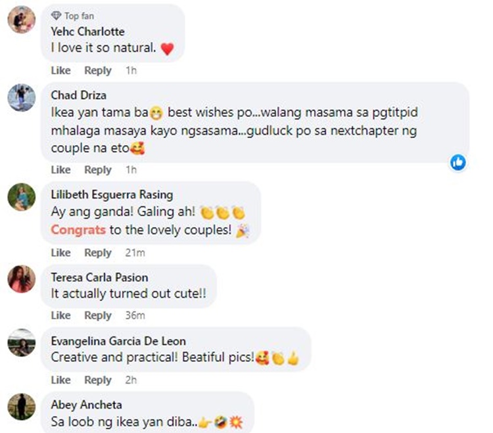Click the thumbs-up reaction on Chad Driza's comment
The width and height of the screenshot is (493, 433).
(x=458, y=163)
